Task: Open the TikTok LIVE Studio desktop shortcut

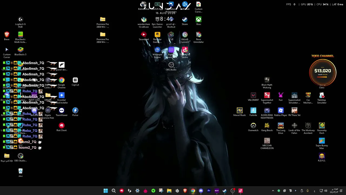Action: [185, 53]
